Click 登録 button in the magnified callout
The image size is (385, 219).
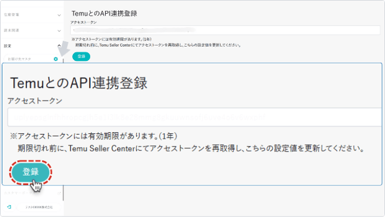(30, 172)
